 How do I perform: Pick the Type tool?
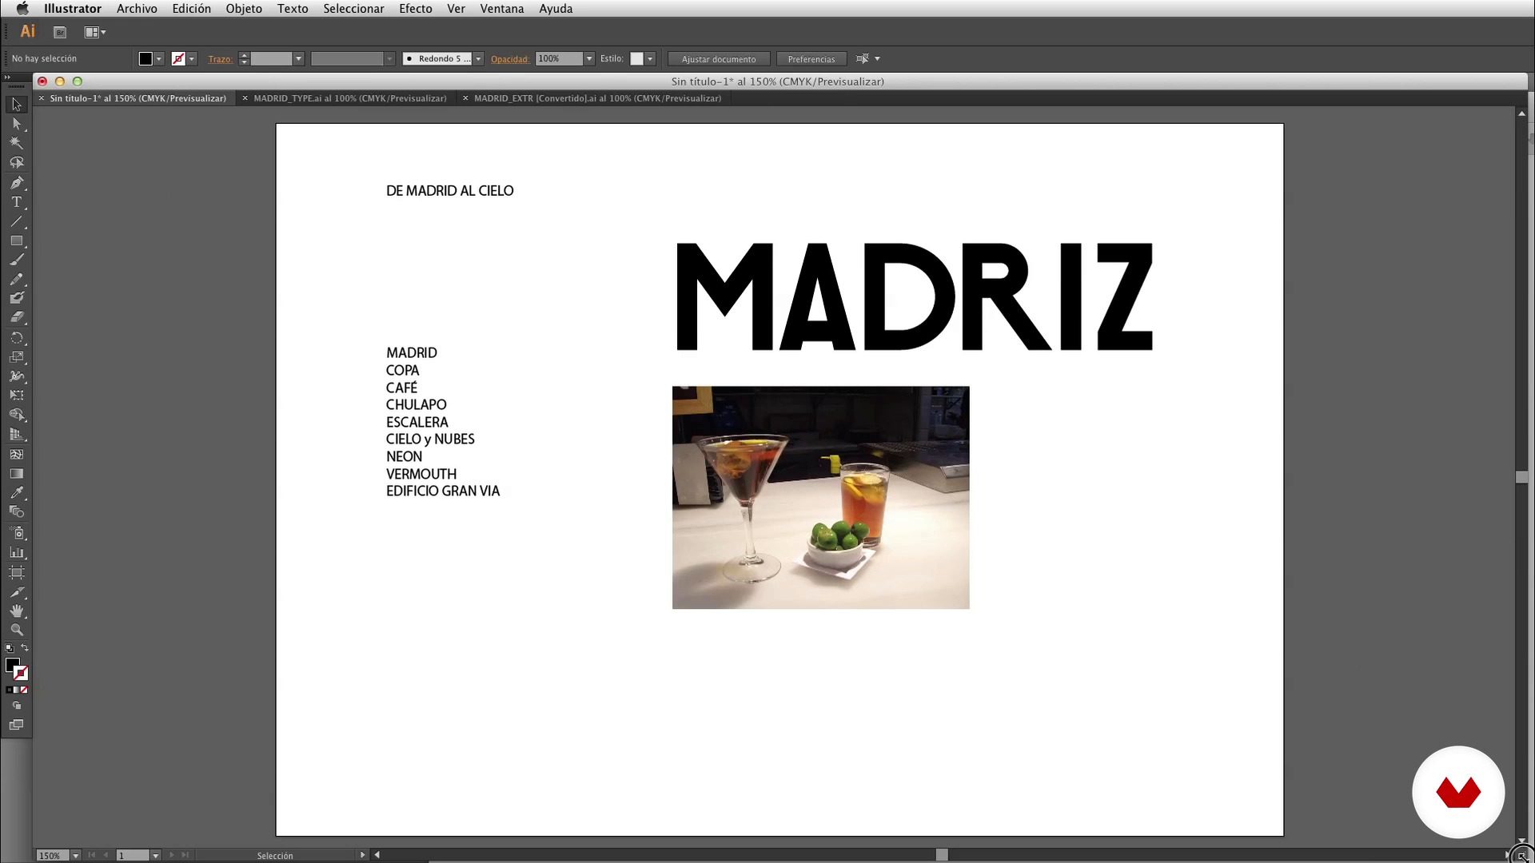pos(17,202)
